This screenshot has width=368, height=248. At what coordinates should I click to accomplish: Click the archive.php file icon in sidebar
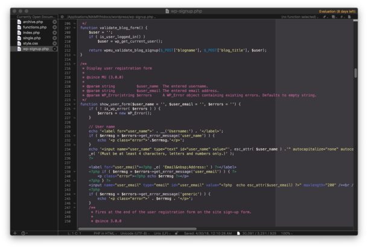coord(19,22)
